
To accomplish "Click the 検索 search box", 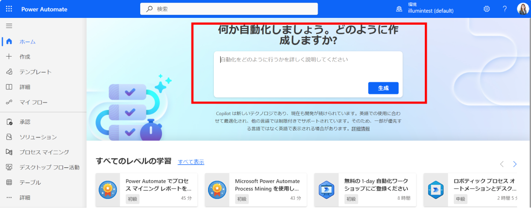I will click(229, 9).
